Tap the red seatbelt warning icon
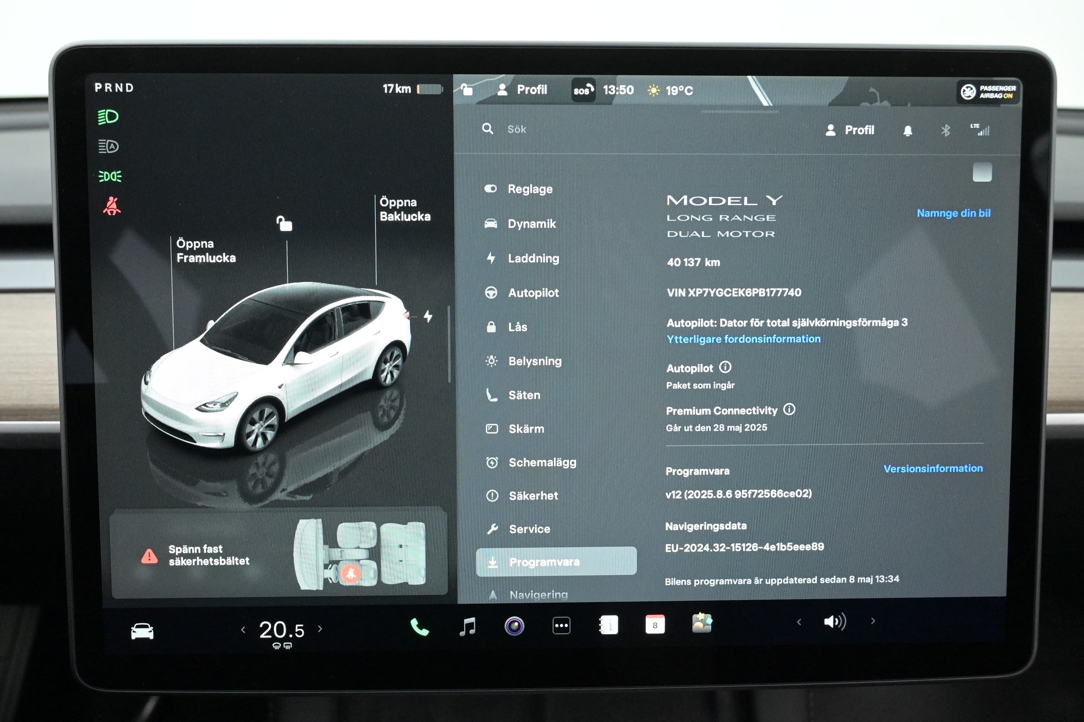This screenshot has height=722, width=1084. [x=112, y=206]
